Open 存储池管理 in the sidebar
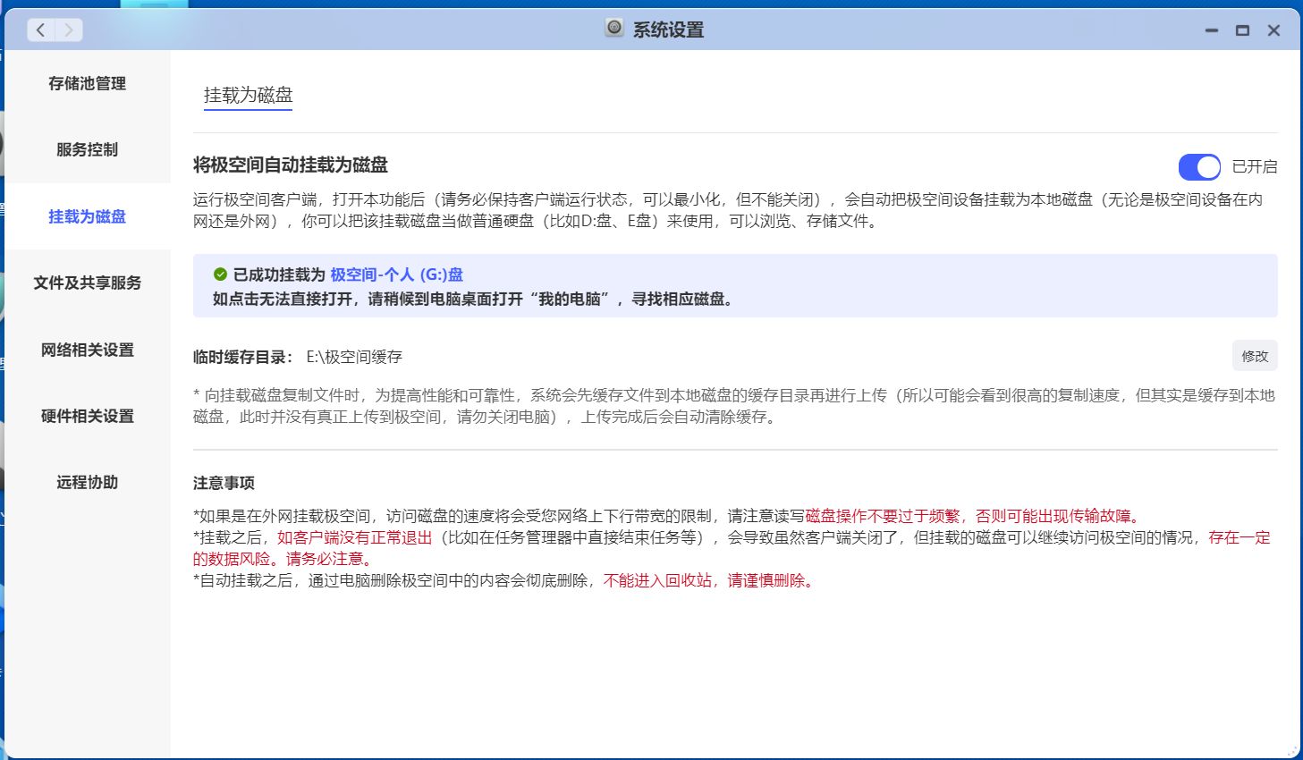1303x760 pixels. coord(86,83)
